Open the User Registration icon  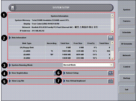coord(55,73)
